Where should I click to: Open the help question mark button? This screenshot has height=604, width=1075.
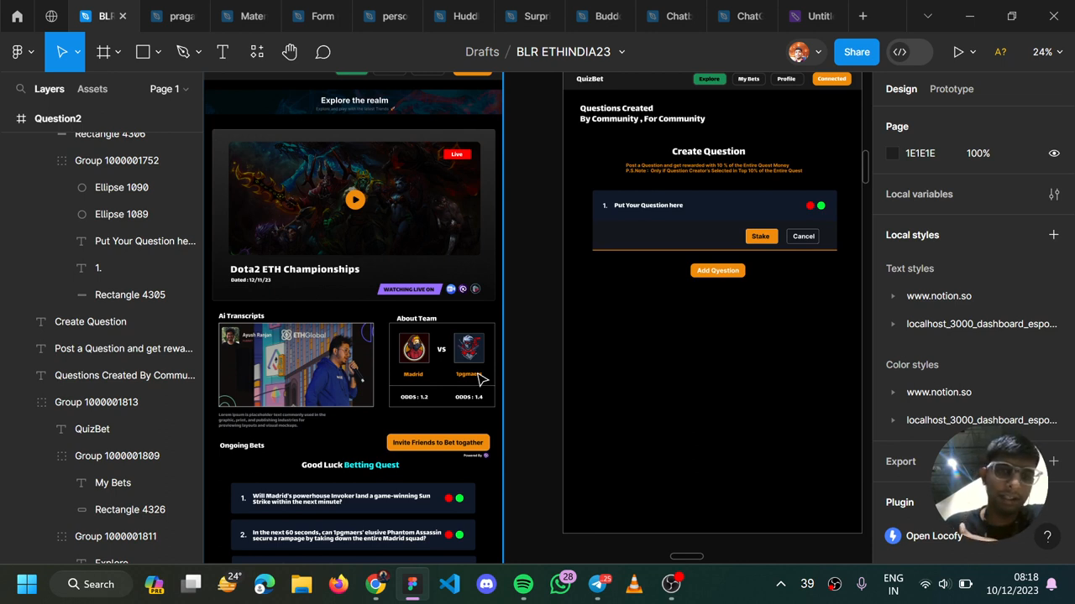1047,537
